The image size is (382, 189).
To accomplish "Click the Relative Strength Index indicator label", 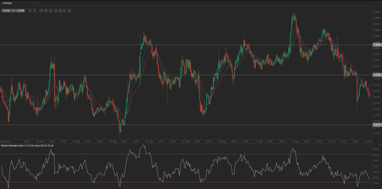I will pos(27,145).
